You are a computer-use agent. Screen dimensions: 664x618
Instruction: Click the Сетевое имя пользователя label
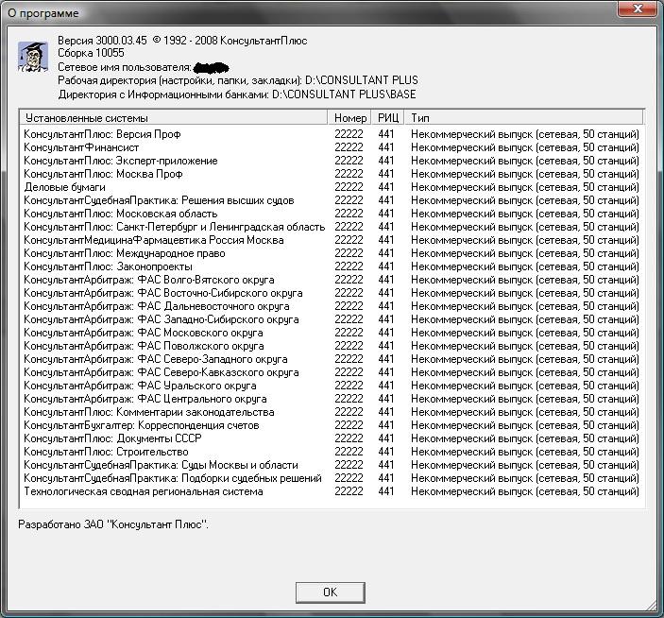125,67
